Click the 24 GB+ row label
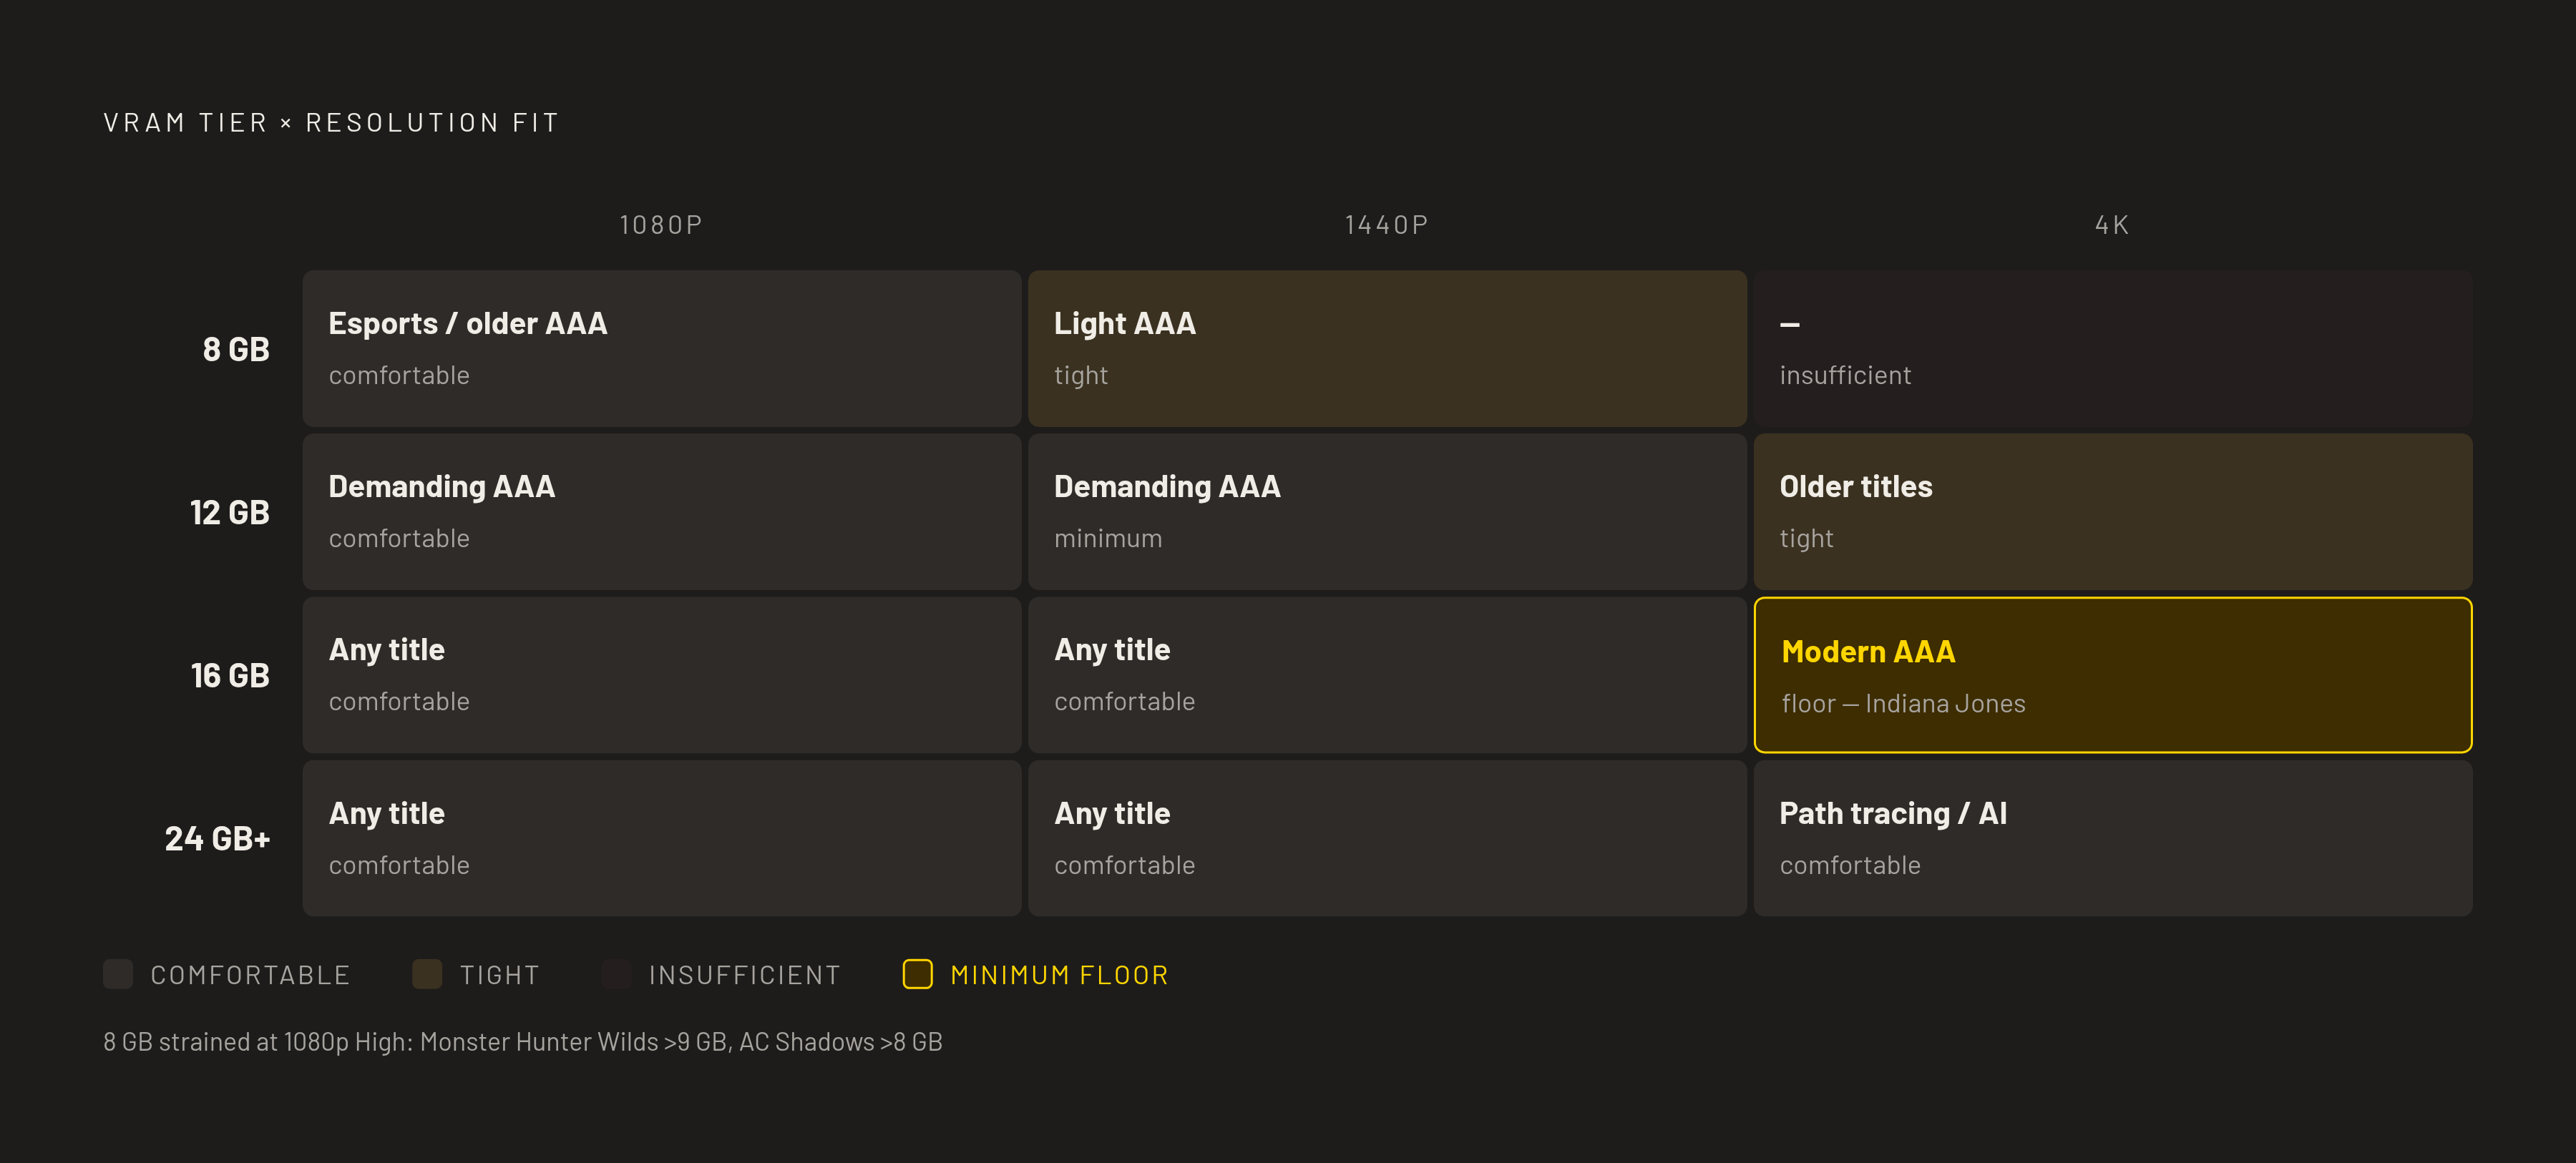 [217, 838]
